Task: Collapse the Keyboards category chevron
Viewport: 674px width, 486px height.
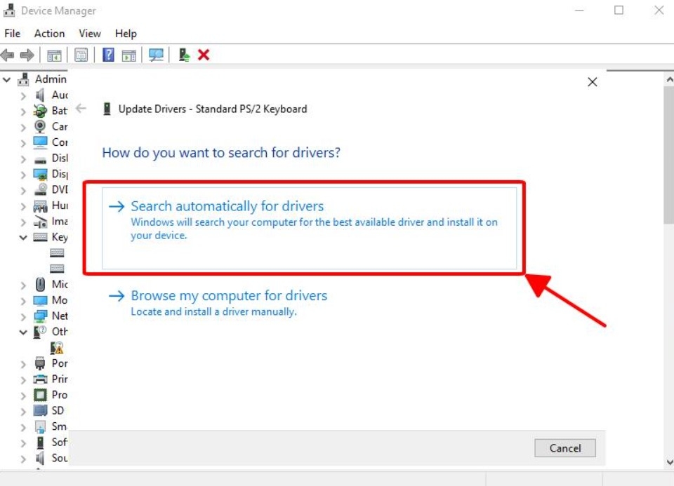Action: (23, 238)
